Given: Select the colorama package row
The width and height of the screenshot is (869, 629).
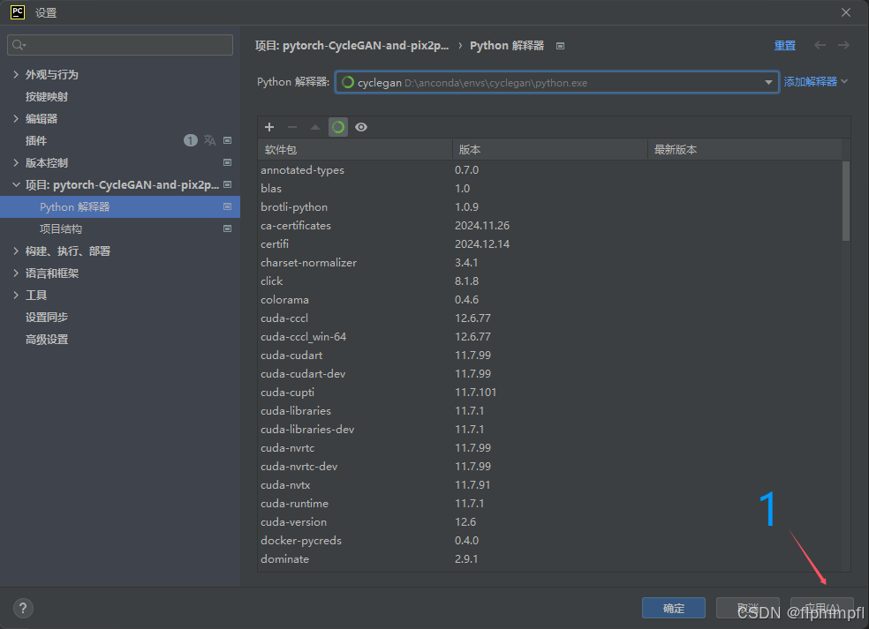Looking at the screenshot, I should coord(549,300).
